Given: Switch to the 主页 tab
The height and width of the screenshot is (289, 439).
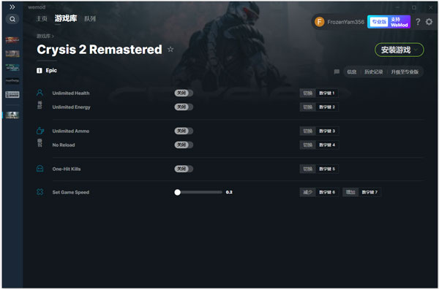Looking at the screenshot, I should coord(42,19).
